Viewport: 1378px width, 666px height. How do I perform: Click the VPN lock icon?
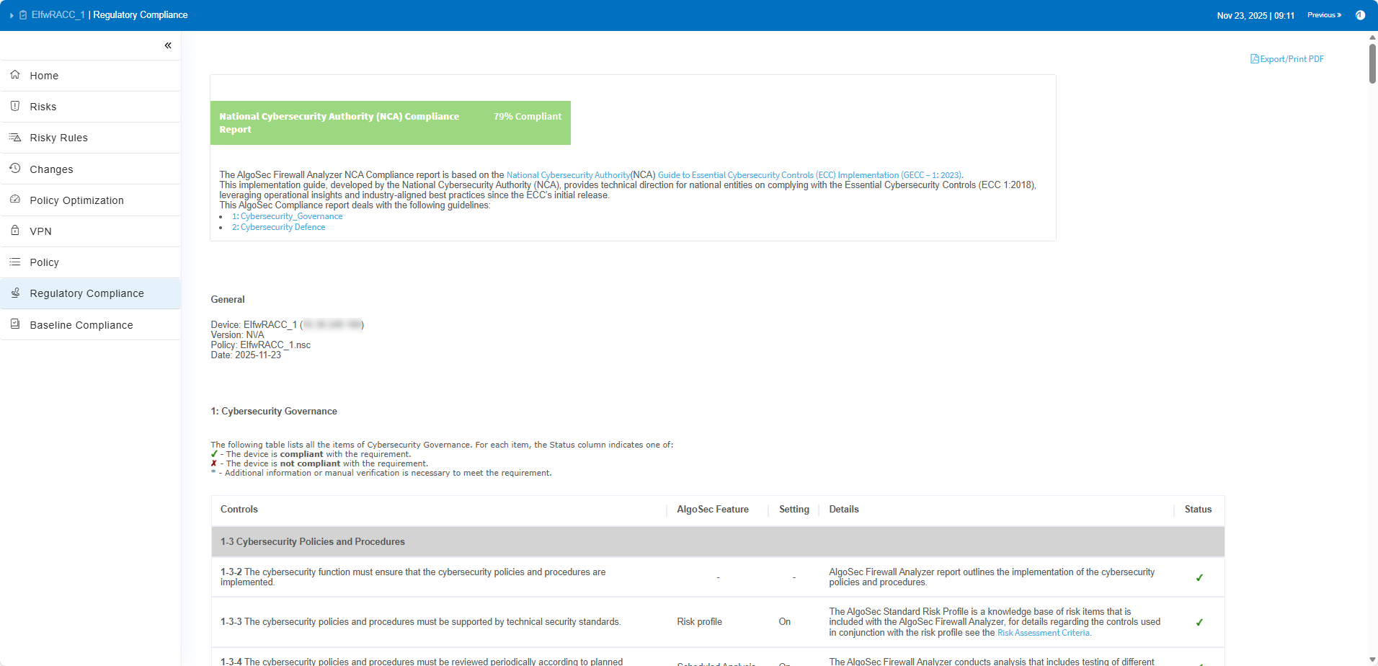click(x=15, y=231)
